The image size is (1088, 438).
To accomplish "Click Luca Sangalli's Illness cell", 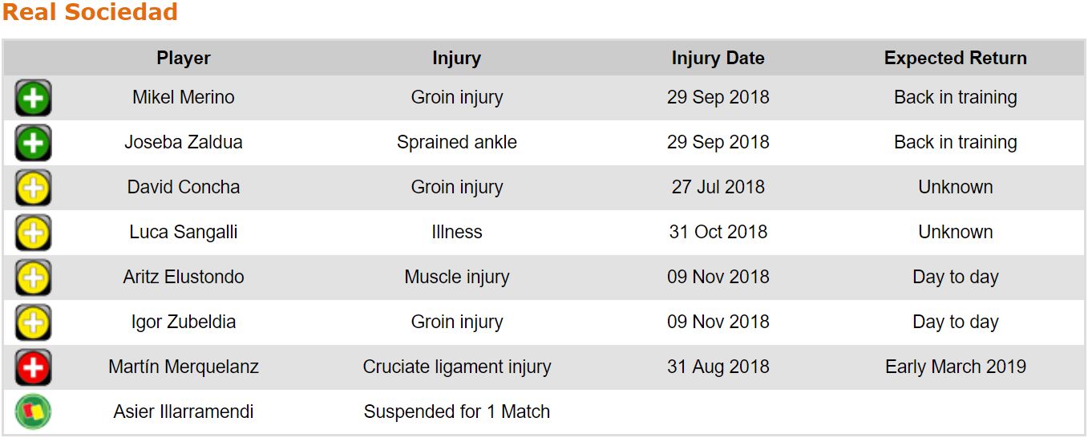I will [456, 233].
